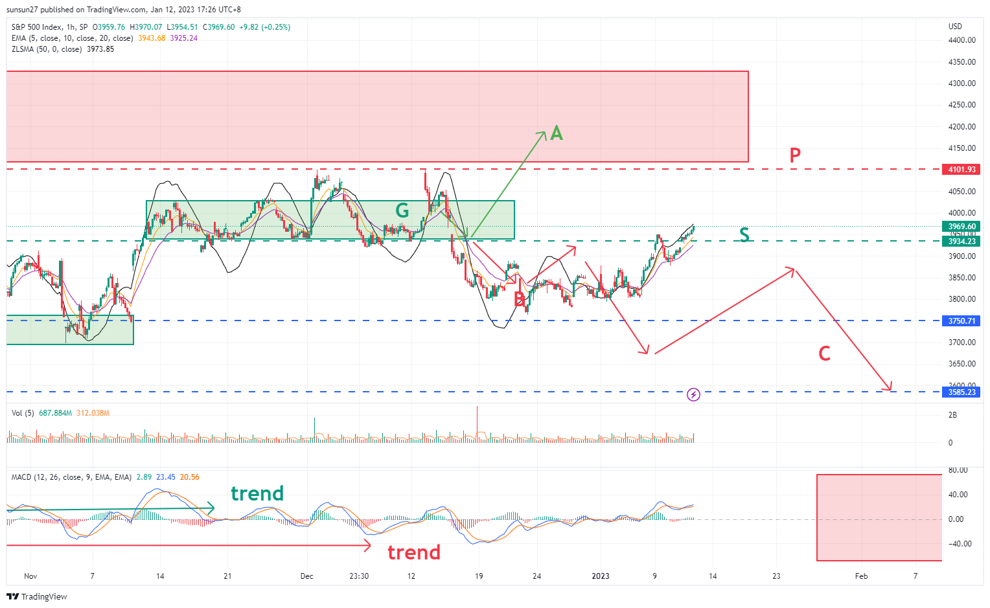Click the red 4101.93 price label
Viewport: 990px width, 608px height.
click(961, 170)
